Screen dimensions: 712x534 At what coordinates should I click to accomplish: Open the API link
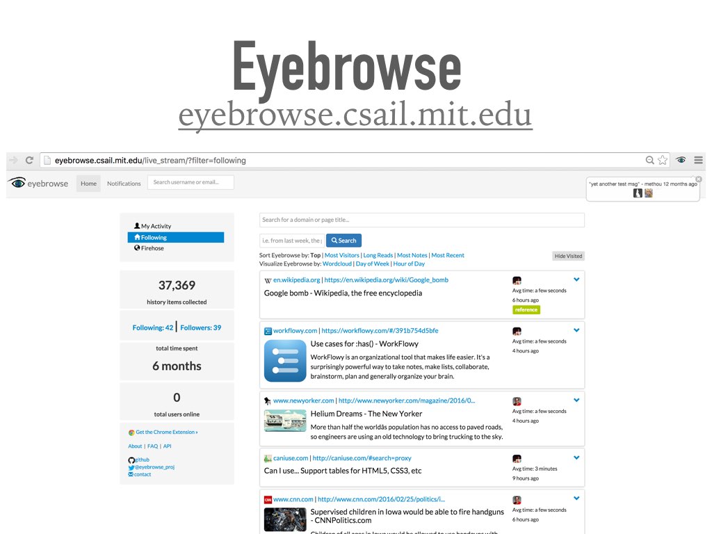[167, 446]
